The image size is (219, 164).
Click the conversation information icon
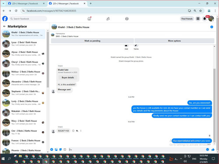tap(212, 27)
